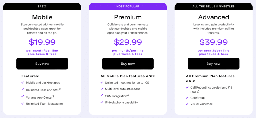Image resolution: width=256 pixels, height=118 pixels.
Task: Click checkmark next to Unlimited Team Messaging
Action: tap(23, 103)
